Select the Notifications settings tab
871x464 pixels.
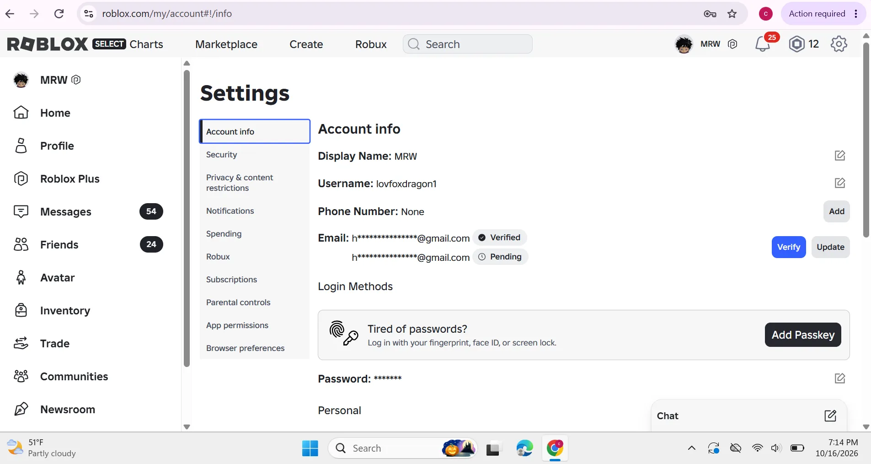[255, 211]
